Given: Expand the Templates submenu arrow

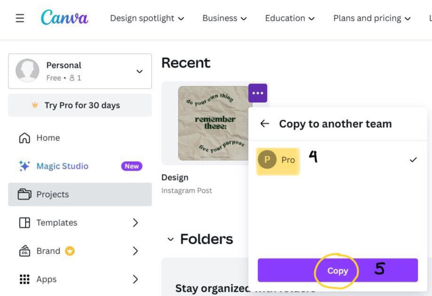Looking at the screenshot, I should (x=135, y=222).
